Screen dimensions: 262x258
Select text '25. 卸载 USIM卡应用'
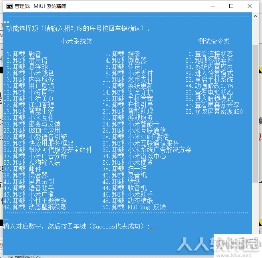32,130
